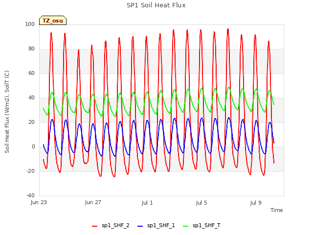The height and width of the screenshot is (235, 313).
Task: Click the blue sp1_SHF_1 legend swatch
Action: tap(140, 226)
